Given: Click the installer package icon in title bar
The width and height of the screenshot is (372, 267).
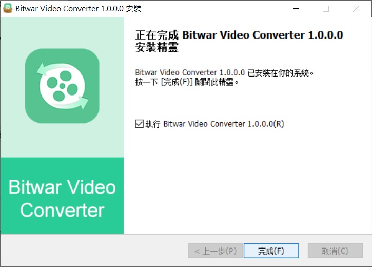Looking at the screenshot, I should click(x=7, y=8).
